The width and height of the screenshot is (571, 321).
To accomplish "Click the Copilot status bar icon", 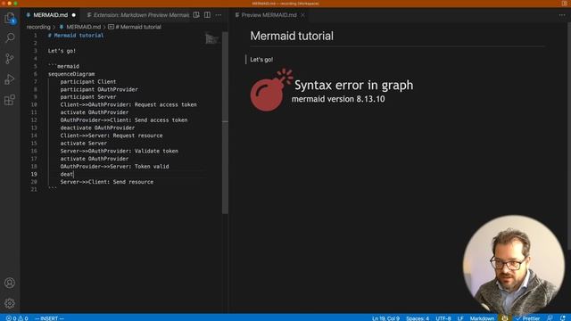I will pyautogui.click(x=505, y=318).
